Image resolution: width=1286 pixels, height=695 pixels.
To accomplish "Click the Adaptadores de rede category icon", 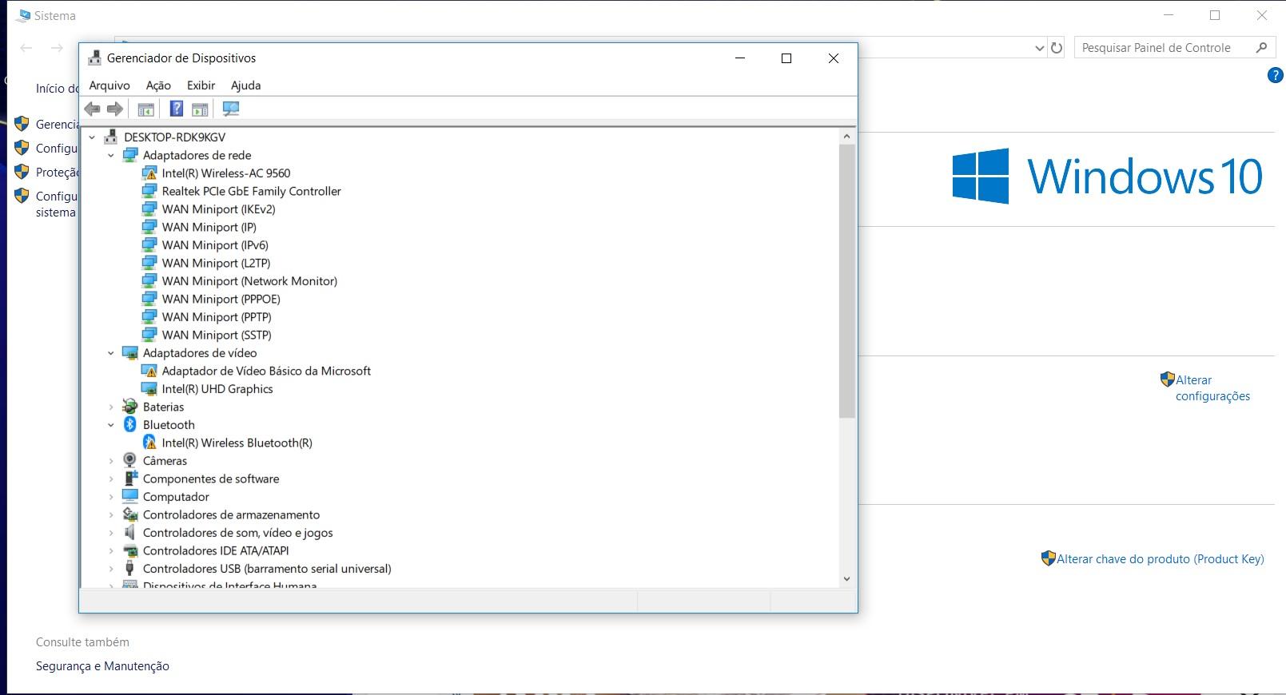I will click(130, 155).
